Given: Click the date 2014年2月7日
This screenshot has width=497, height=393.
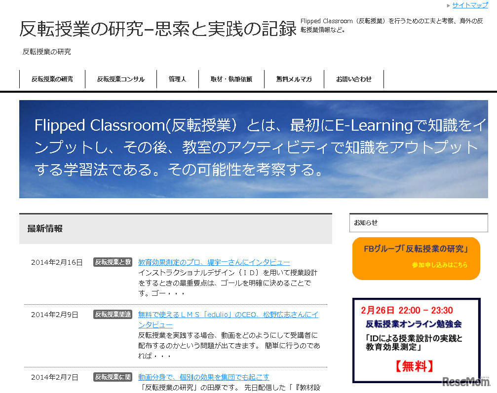Looking at the screenshot, I should point(54,377).
